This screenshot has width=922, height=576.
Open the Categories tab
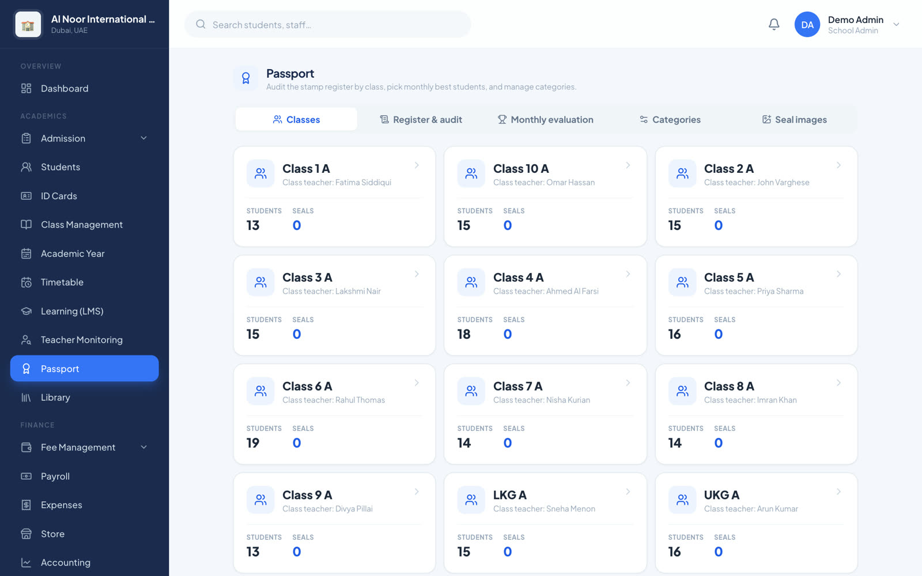click(670, 119)
